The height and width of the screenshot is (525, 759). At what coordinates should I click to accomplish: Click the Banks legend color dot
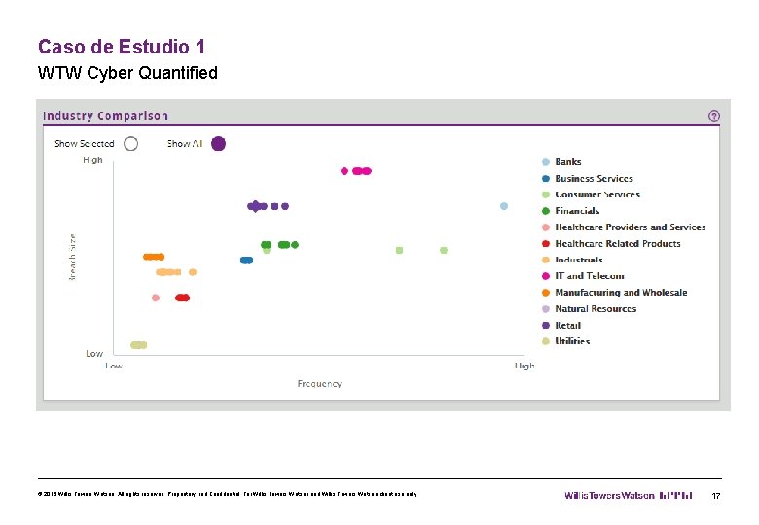546,162
